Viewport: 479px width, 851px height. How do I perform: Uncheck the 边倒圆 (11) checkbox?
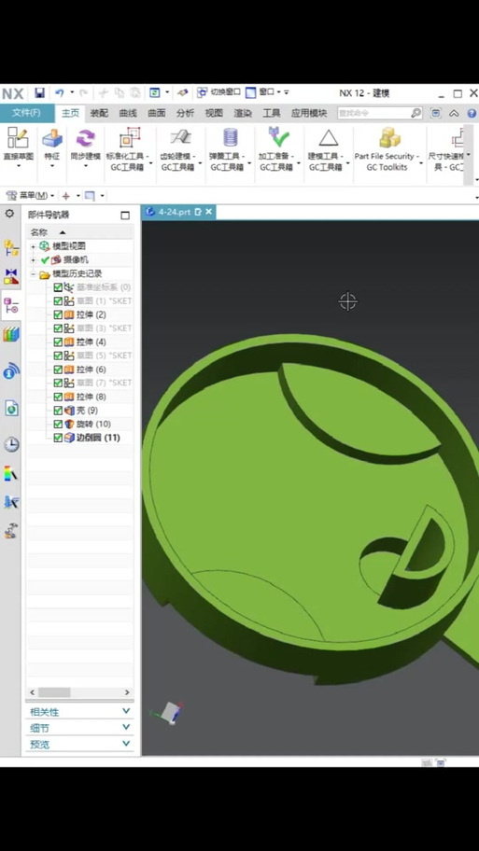click(58, 438)
